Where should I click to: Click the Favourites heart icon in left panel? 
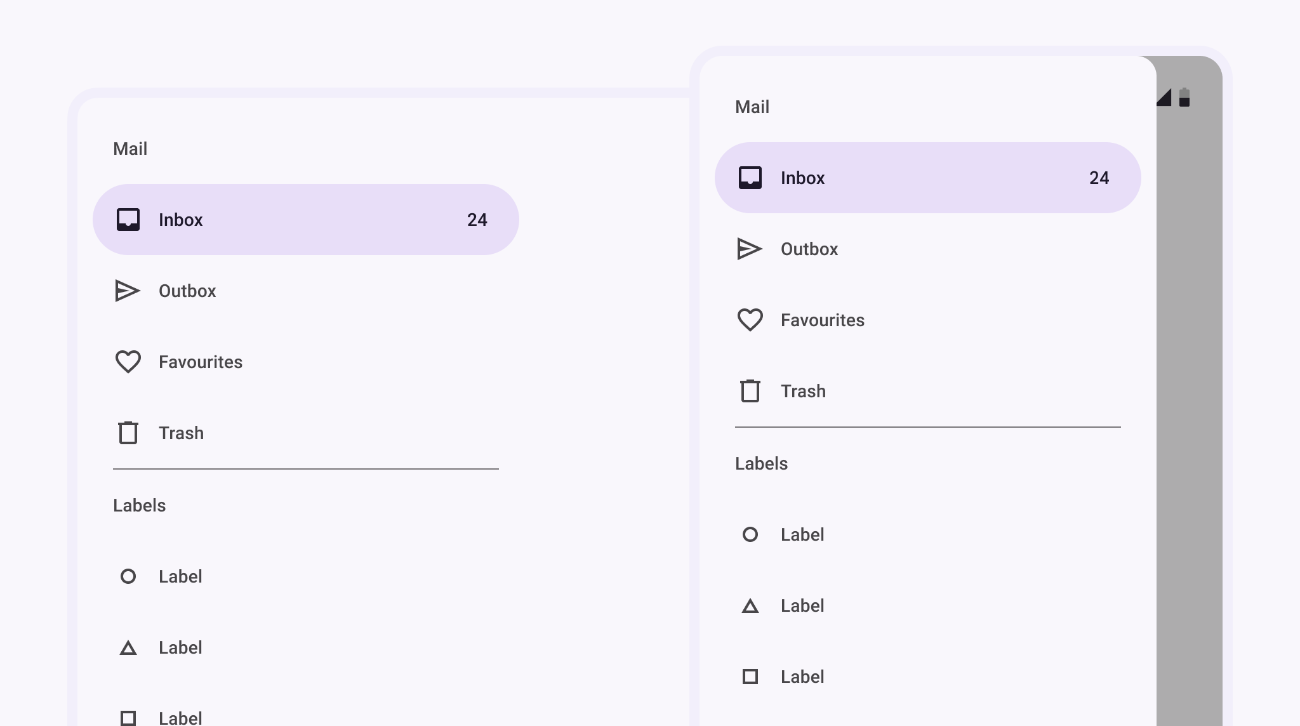point(129,362)
